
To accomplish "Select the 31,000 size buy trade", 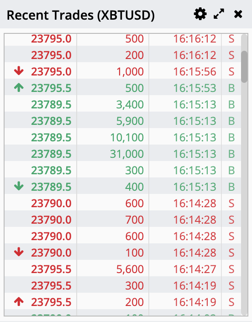I will 123,153.
